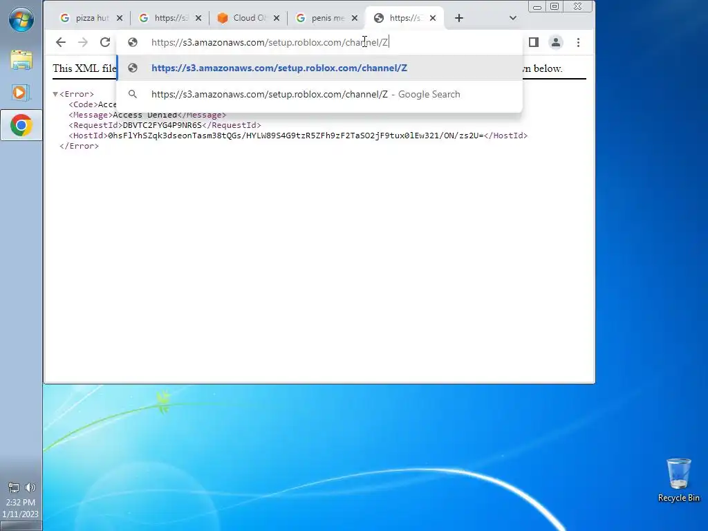Click the Message Access Denied line
The height and width of the screenshot is (531, 708).
(147, 115)
